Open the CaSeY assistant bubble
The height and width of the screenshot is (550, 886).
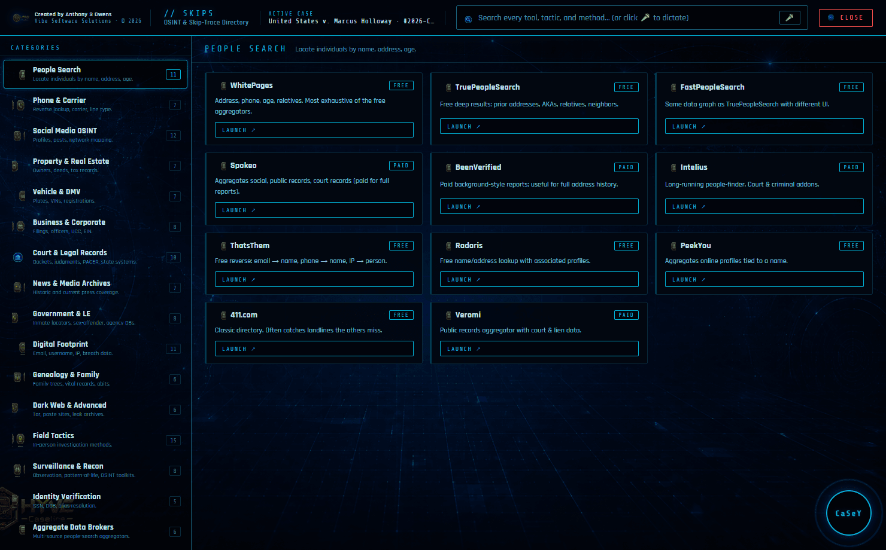click(848, 513)
